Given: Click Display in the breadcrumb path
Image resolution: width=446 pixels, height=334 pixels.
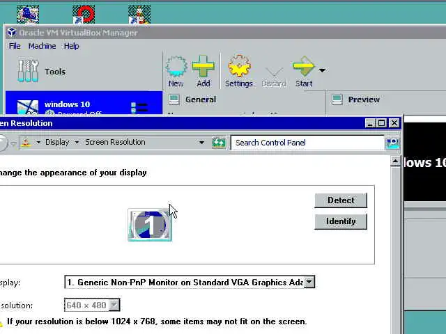Looking at the screenshot, I should pos(57,142).
